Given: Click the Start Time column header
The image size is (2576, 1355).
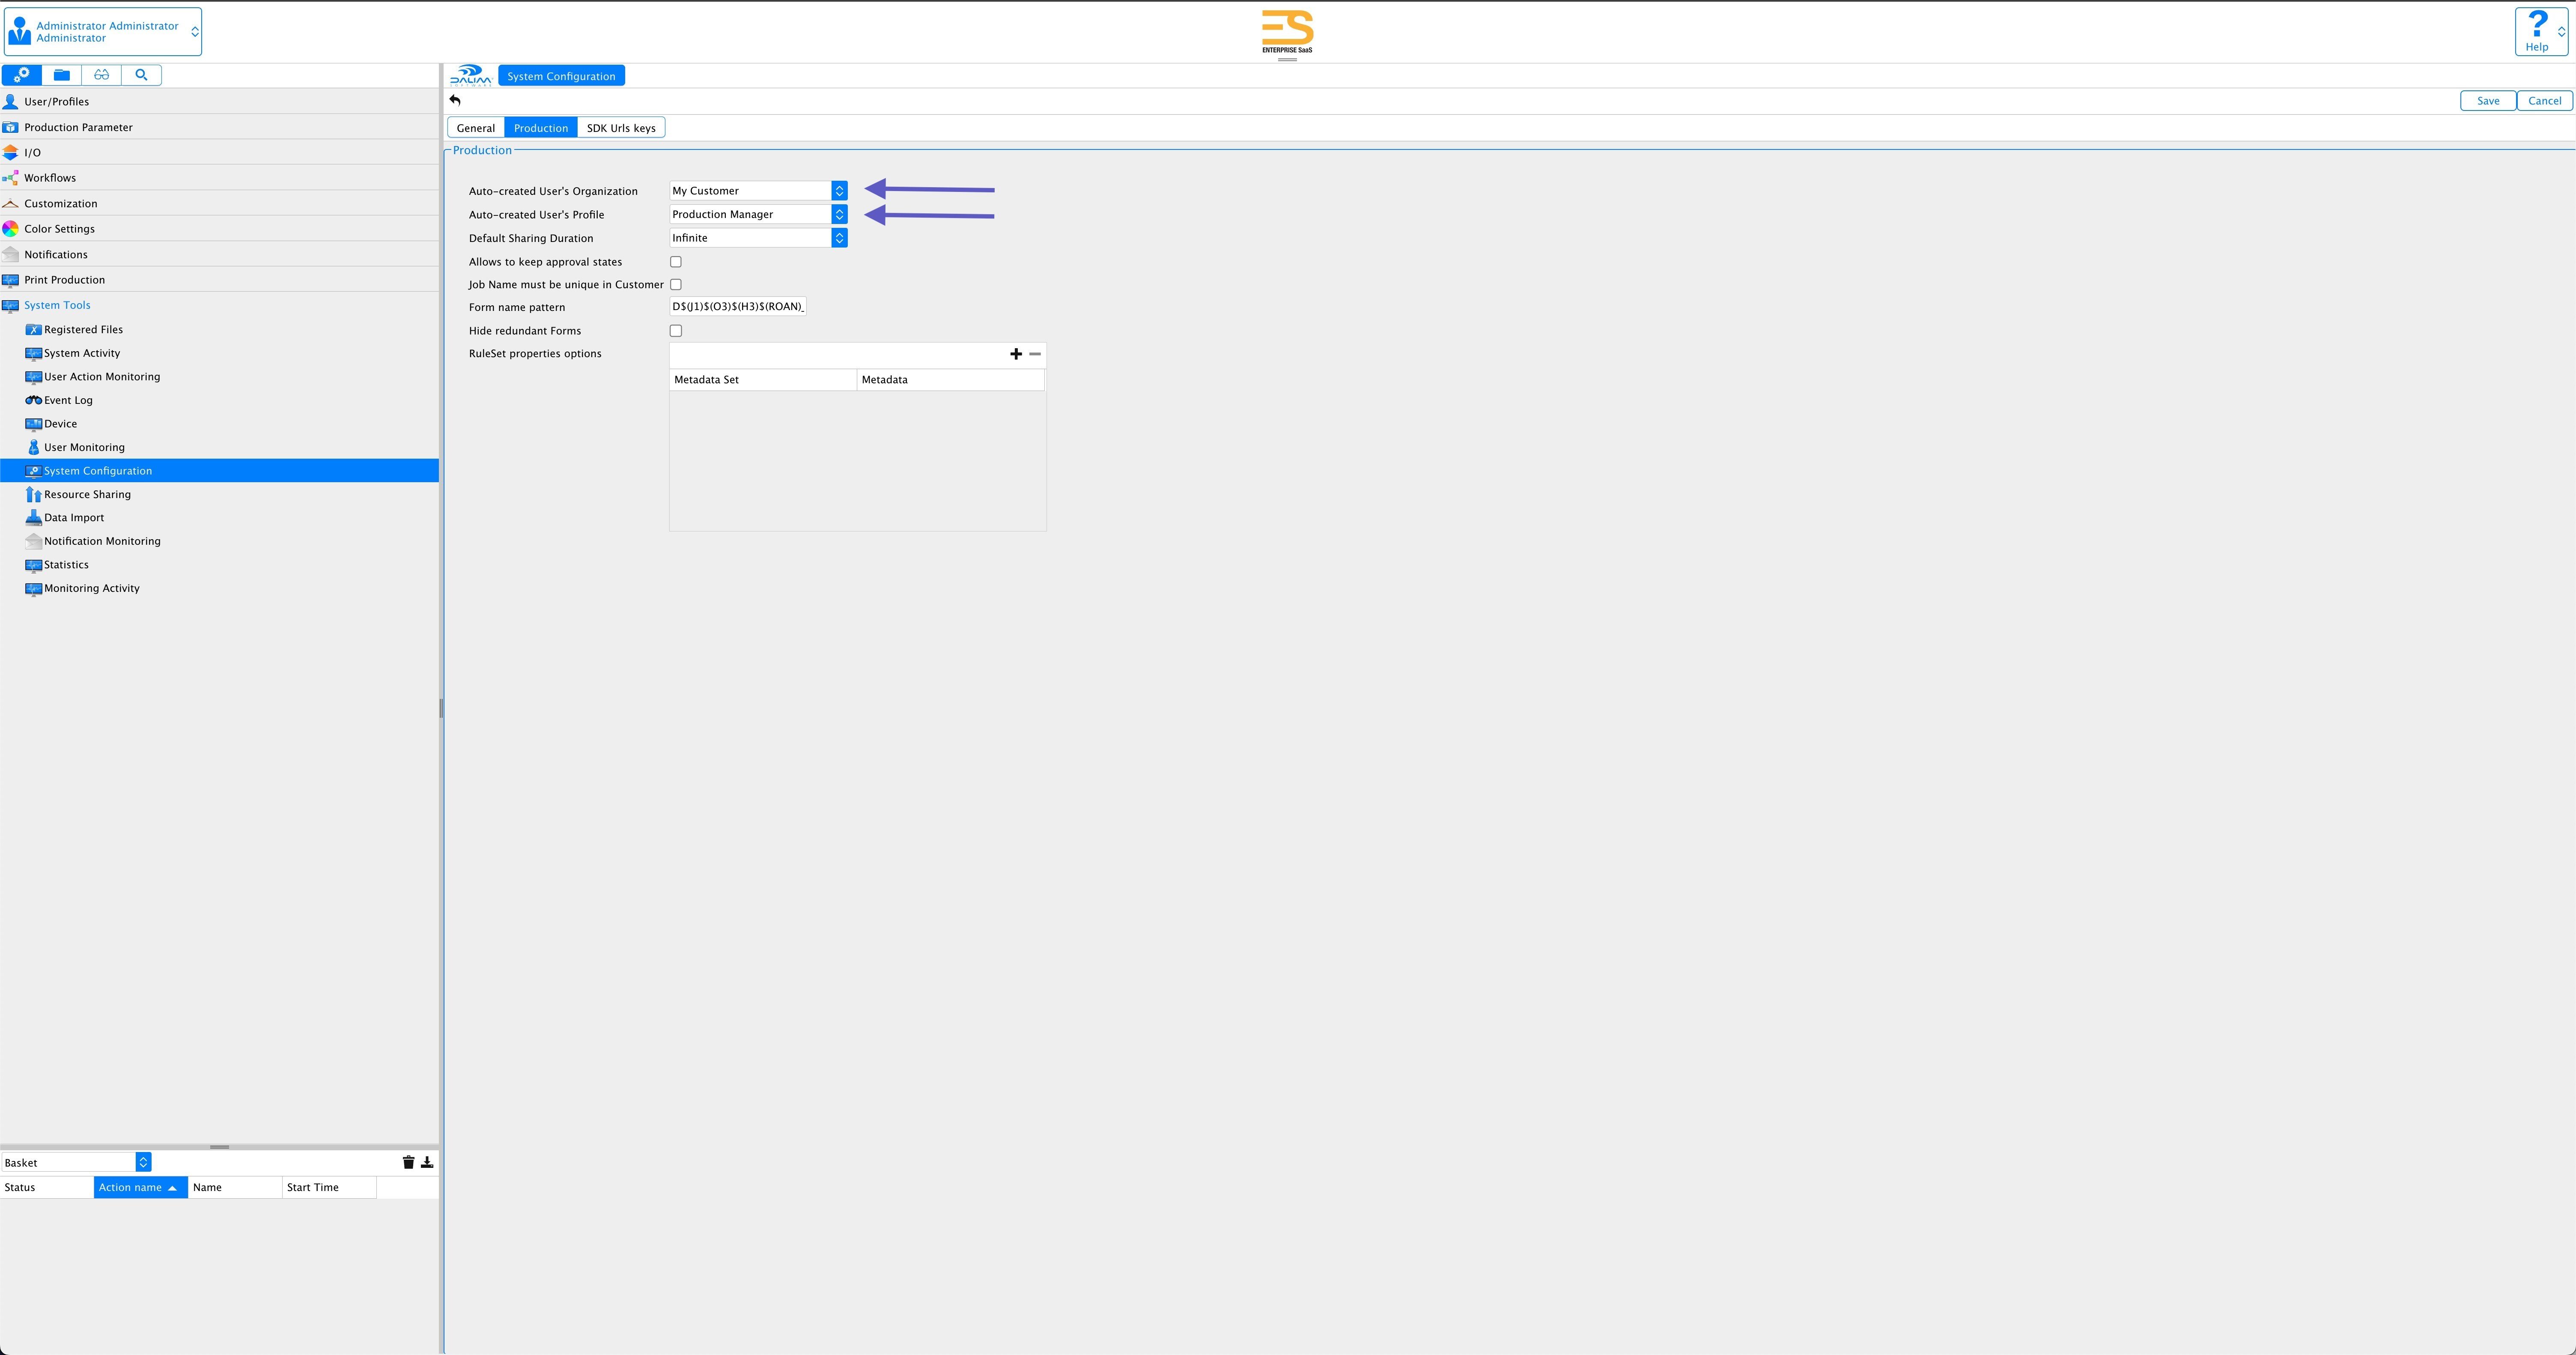Looking at the screenshot, I should [x=329, y=1188].
